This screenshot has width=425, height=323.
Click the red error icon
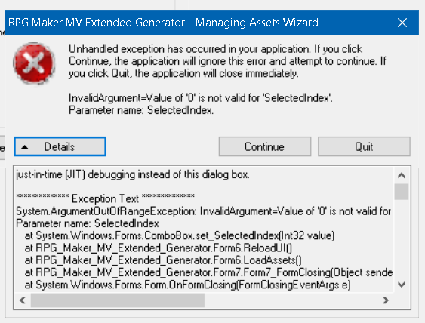pyautogui.click(x=34, y=63)
